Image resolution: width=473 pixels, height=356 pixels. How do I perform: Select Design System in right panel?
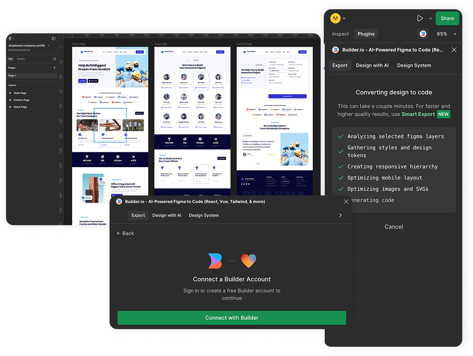[414, 66]
